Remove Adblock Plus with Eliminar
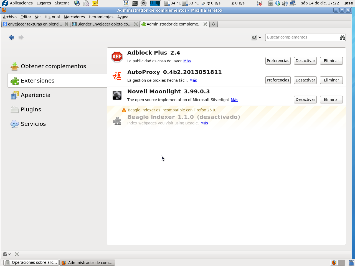 (331, 61)
